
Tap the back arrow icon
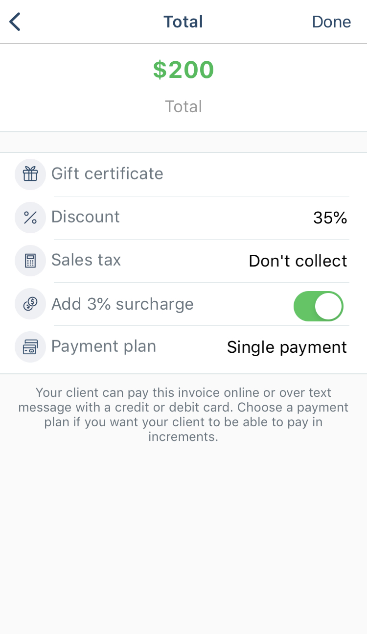(x=15, y=22)
